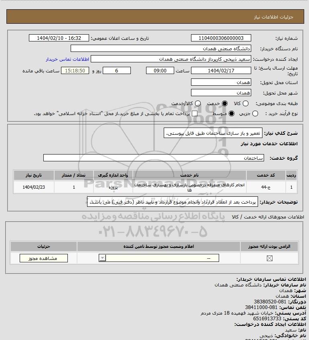Click the unit cell پروژه

coord(113,187)
